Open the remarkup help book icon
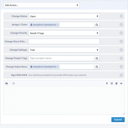128x128 pixels. [116, 84]
